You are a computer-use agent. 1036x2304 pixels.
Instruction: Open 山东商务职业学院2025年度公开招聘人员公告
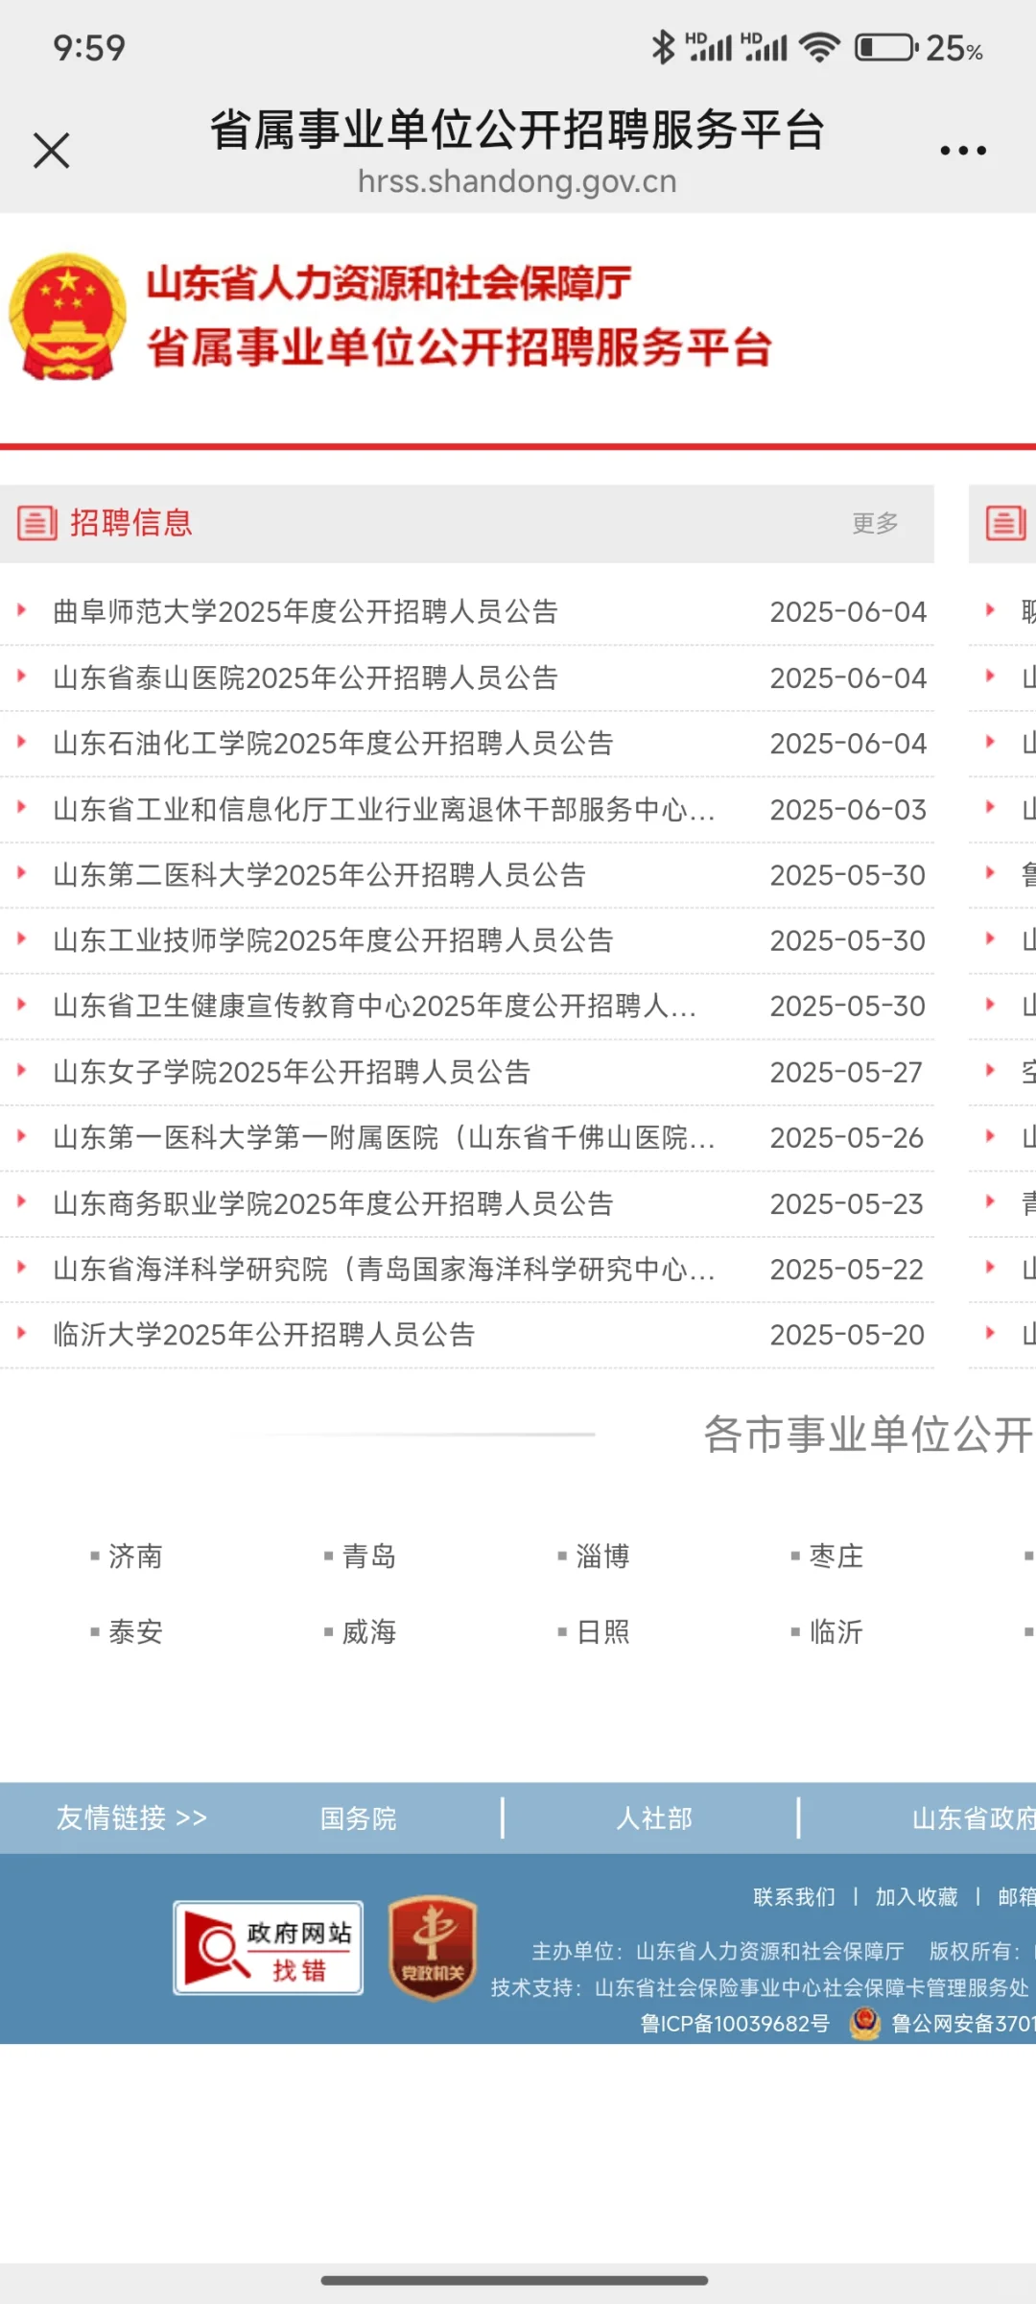pyautogui.click(x=333, y=1203)
